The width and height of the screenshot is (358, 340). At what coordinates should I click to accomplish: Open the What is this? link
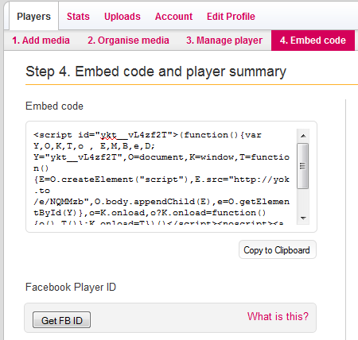[x=278, y=316]
